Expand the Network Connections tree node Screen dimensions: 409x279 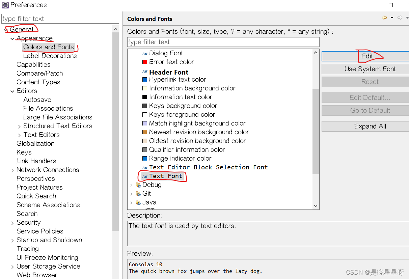point(12,170)
